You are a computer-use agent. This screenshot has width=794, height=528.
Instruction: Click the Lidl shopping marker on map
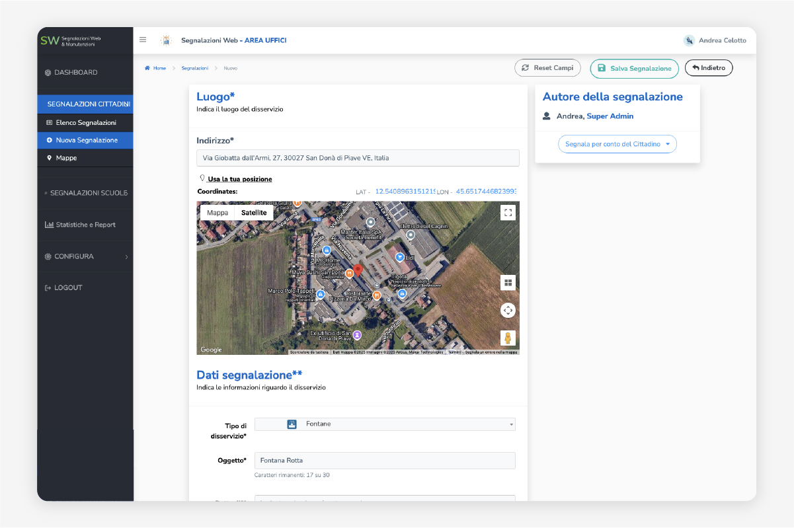click(x=399, y=256)
